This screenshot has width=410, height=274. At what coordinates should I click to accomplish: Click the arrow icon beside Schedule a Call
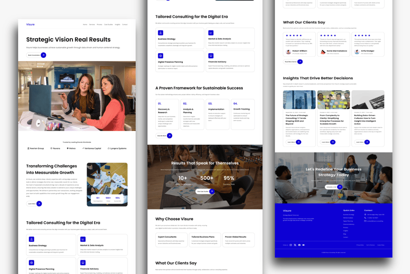point(340,187)
